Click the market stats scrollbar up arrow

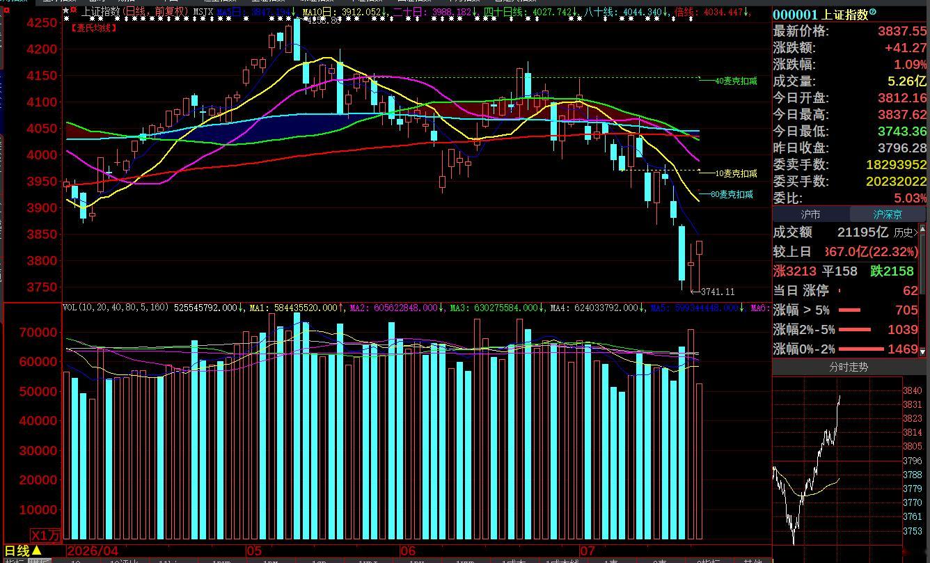click(923, 229)
